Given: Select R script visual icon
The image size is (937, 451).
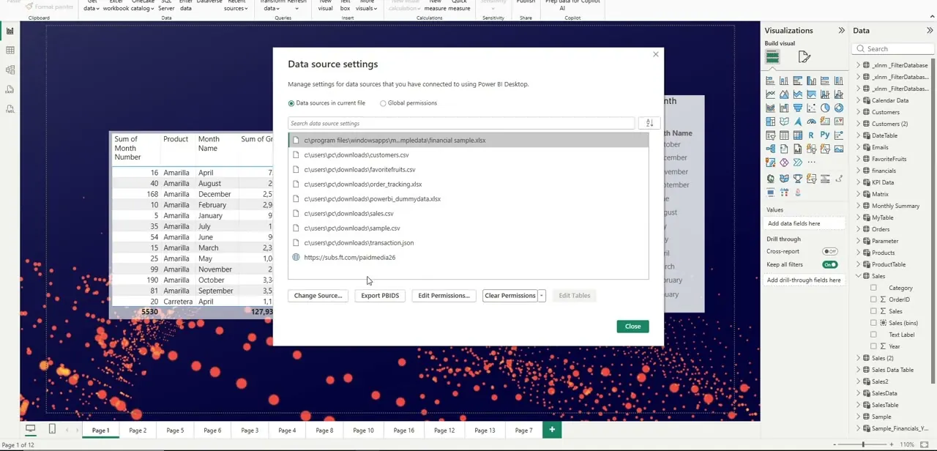Looking at the screenshot, I should click(811, 135).
